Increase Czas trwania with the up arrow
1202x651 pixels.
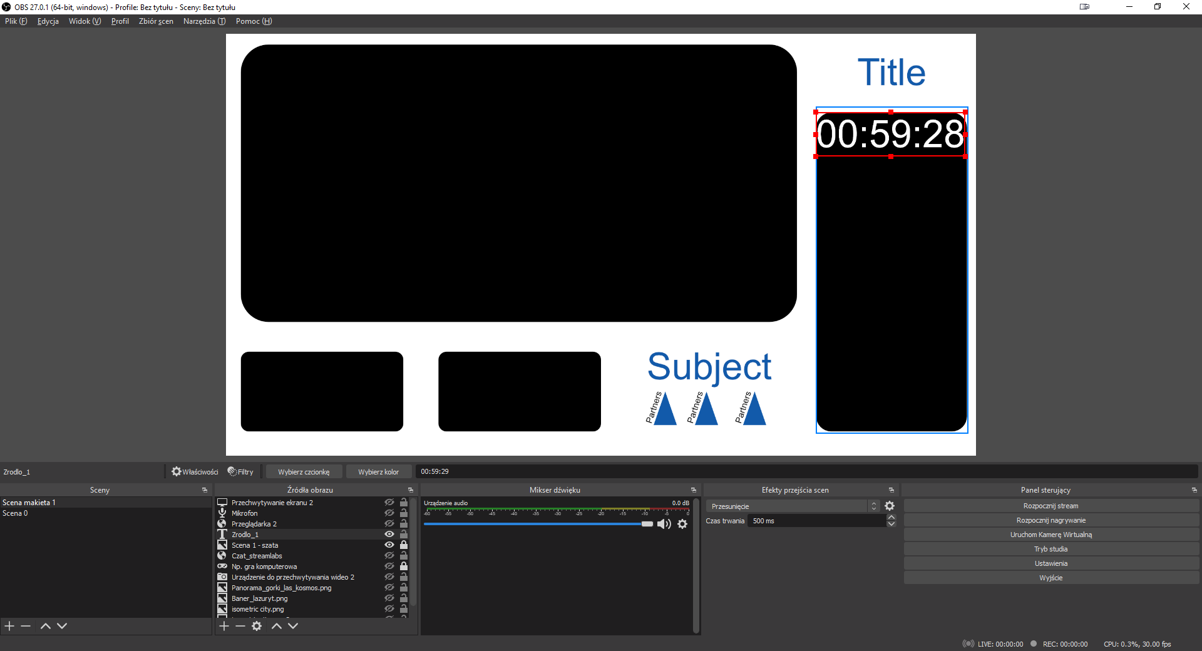[x=891, y=518]
